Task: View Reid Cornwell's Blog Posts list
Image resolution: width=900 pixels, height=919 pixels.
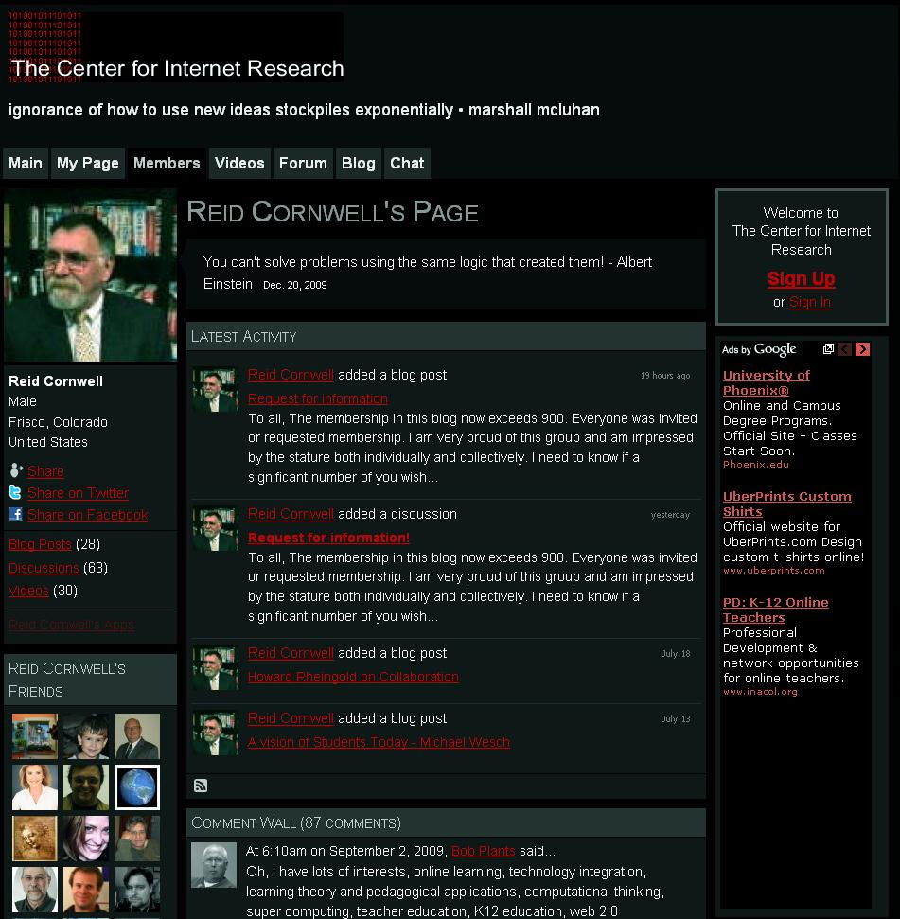Action: 40,544
